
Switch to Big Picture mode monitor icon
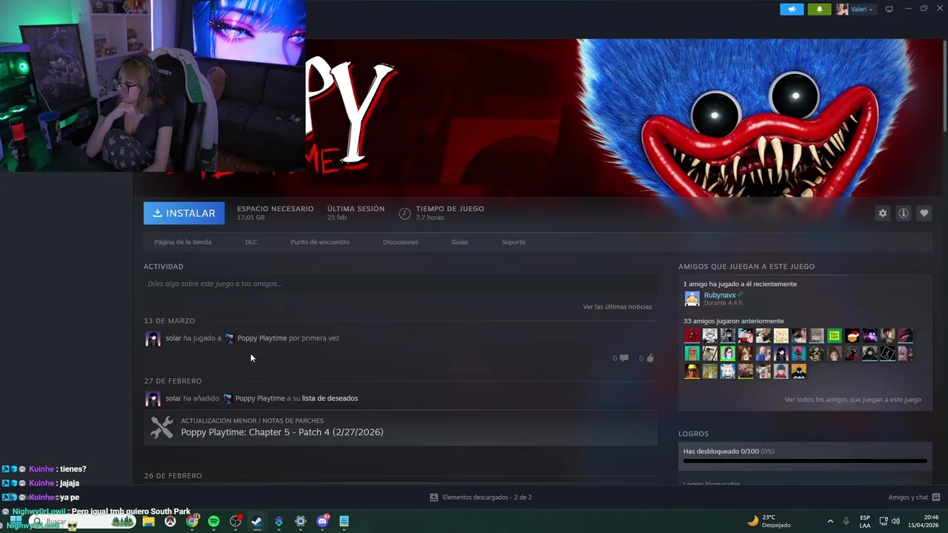click(889, 10)
